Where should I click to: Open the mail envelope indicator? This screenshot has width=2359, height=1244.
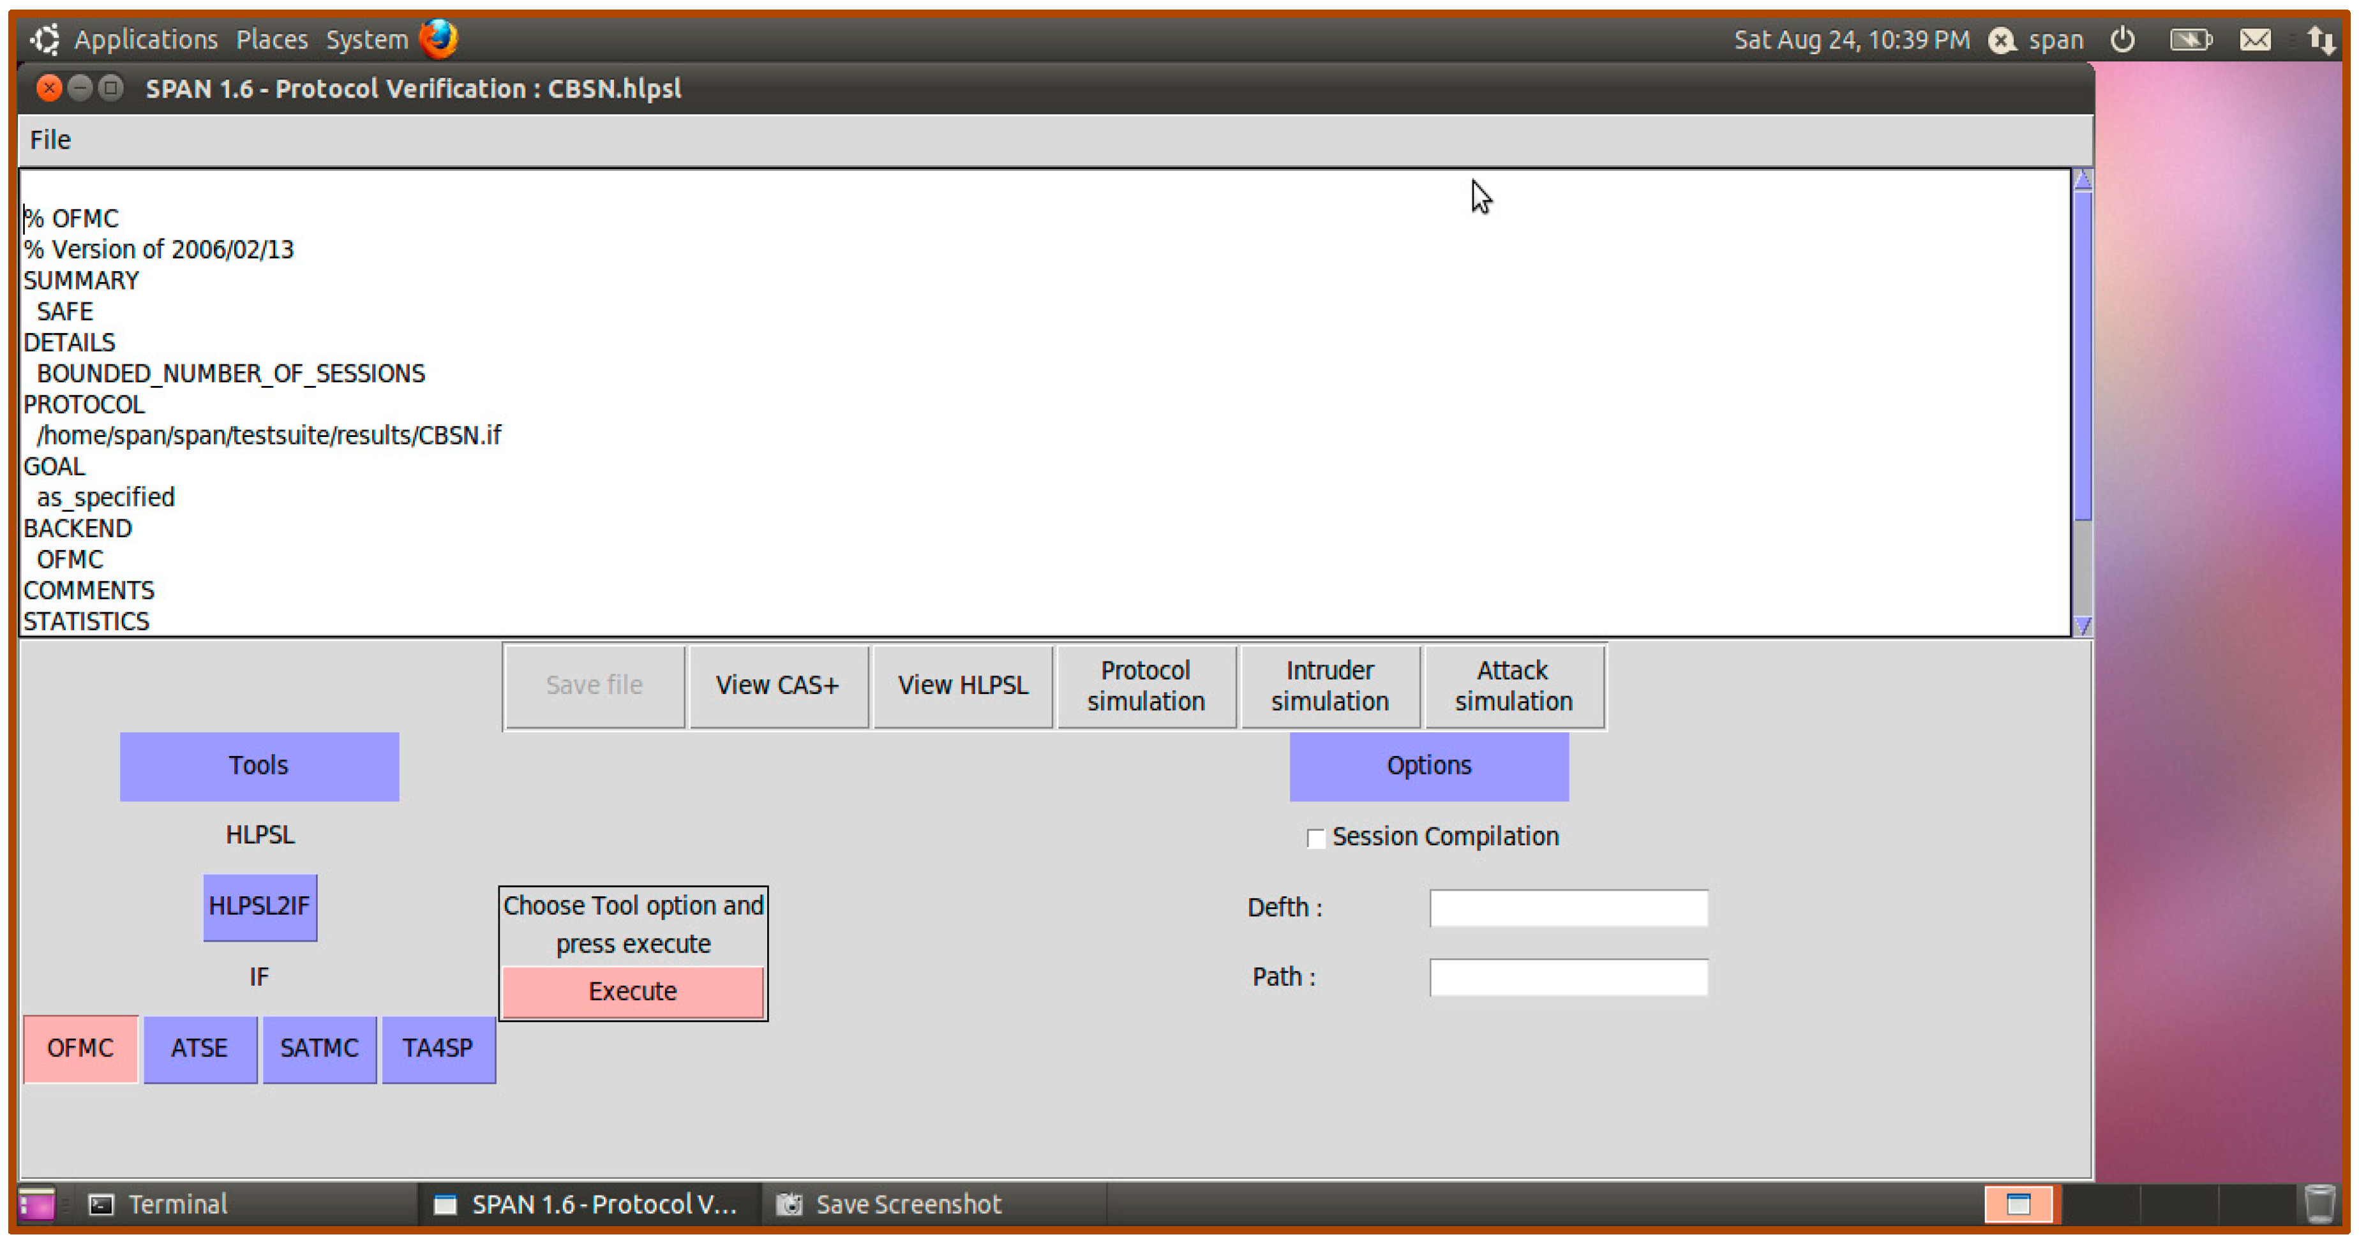[2254, 40]
